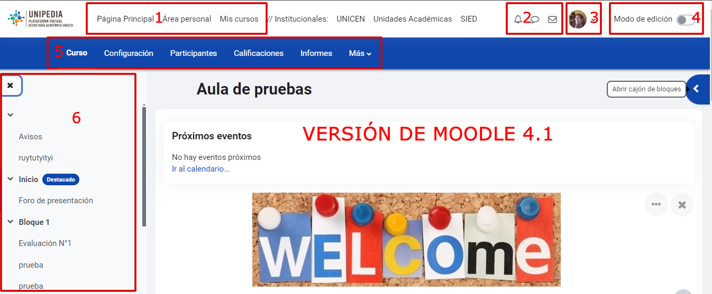This screenshot has width=712, height=294.
Task: Click the round X icon beside the welcome image
Action: [682, 205]
